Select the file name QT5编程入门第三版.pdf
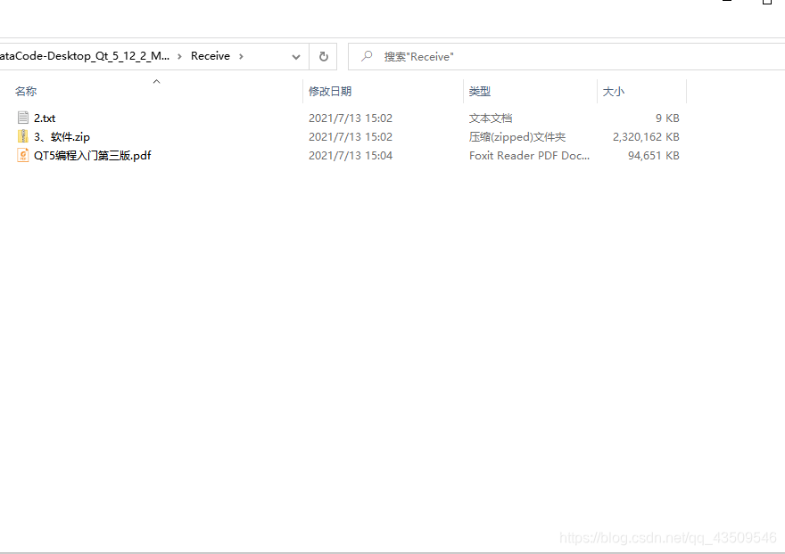This screenshot has height=554, width=785. pos(93,156)
